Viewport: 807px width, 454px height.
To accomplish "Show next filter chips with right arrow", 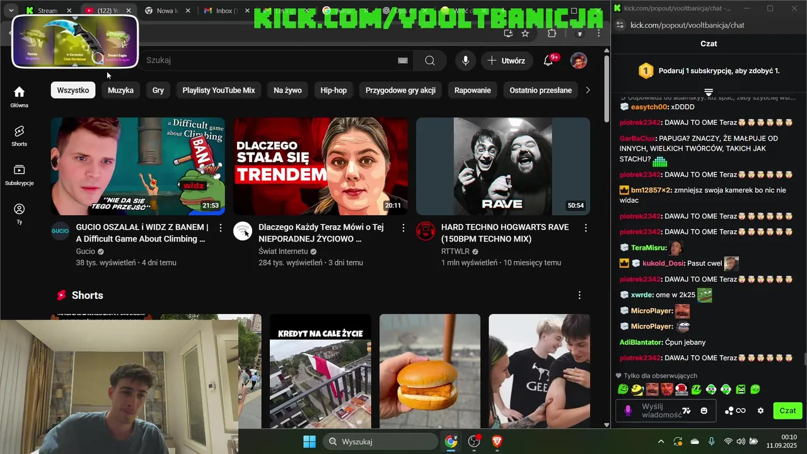I will tap(588, 90).
